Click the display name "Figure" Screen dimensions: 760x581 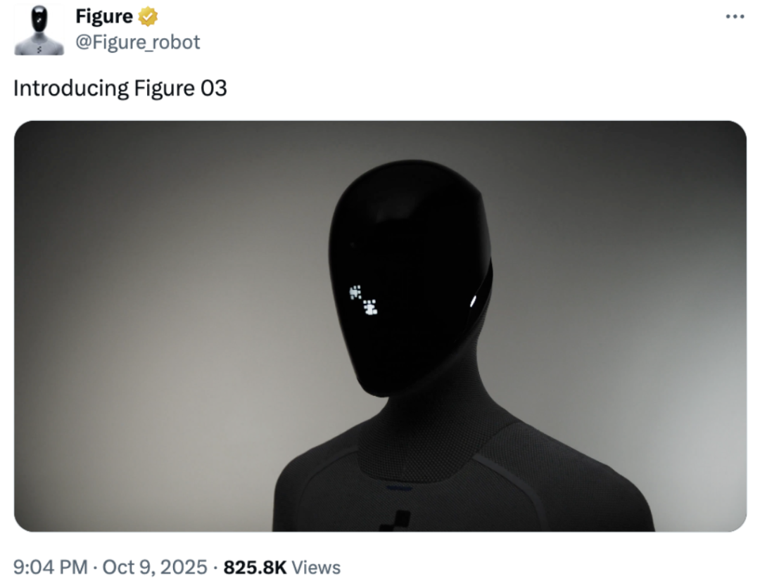point(104,16)
